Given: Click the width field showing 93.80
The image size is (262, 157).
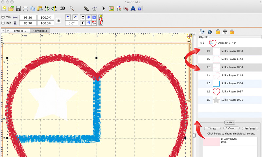Looking at the screenshot, I should (28, 18).
